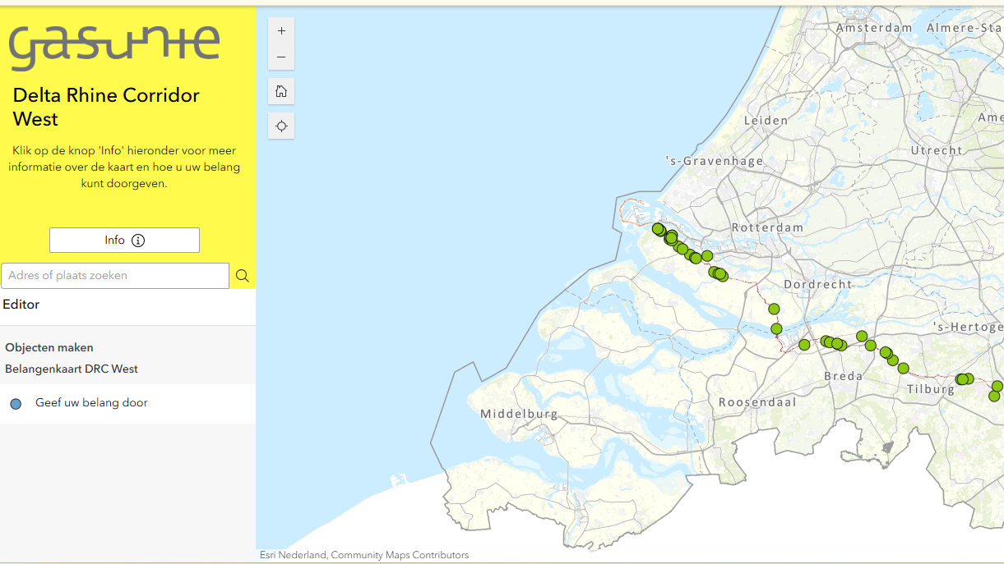Image resolution: width=1004 pixels, height=564 pixels.
Task: Click the Middelburg label on the map
Action: click(519, 414)
